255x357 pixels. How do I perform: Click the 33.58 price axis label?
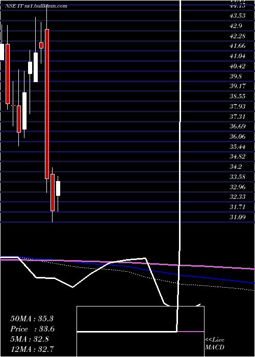coord(238,176)
